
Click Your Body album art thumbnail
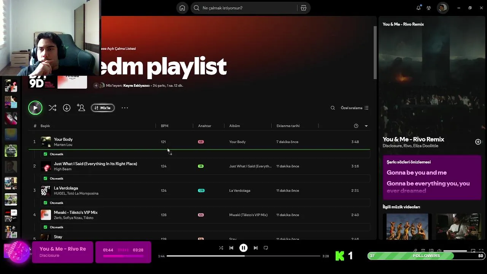(x=46, y=142)
